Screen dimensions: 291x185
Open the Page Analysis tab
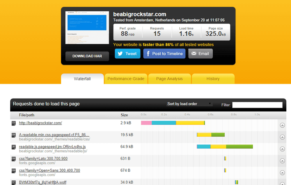(x=169, y=79)
